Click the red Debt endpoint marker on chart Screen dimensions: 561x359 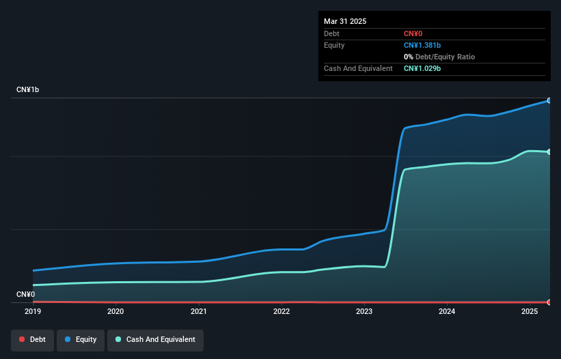tap(549, 302)
